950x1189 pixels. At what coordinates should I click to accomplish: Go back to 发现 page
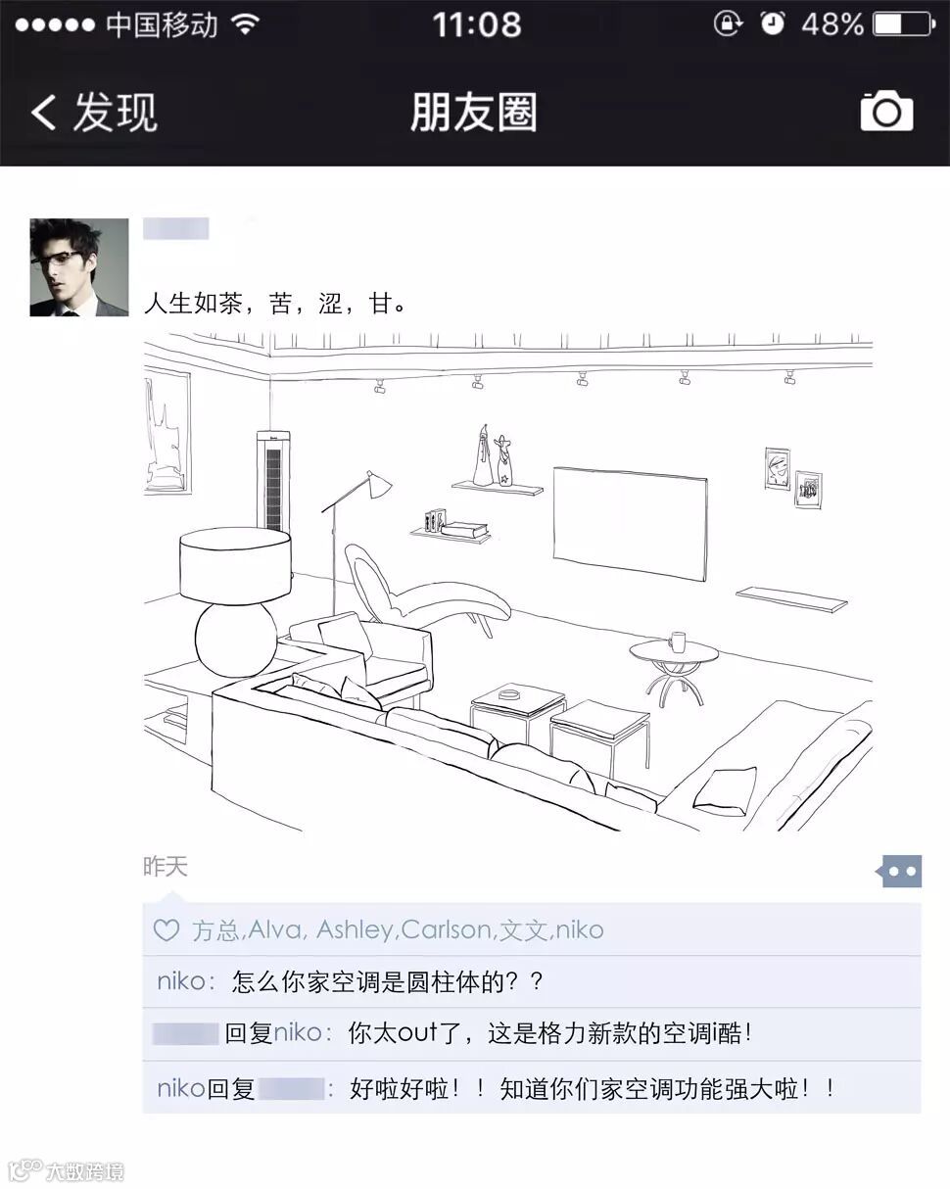pyautogui.click(x=94, y=112)
